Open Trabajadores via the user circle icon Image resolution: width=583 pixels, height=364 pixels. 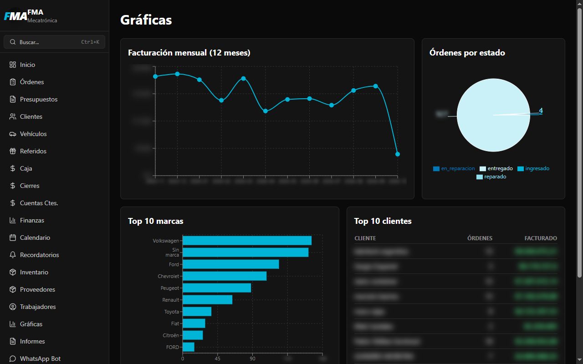click(13, 307)
